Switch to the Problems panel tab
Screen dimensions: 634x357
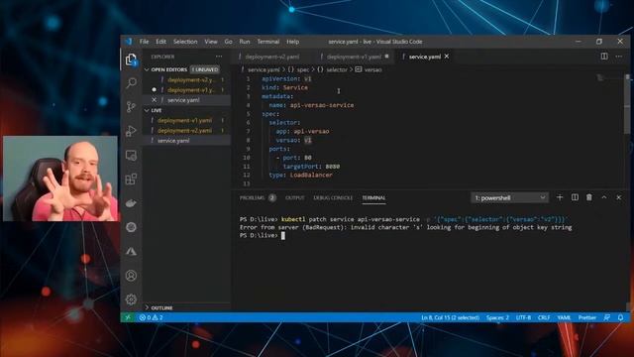pyautogui.click(x=258, y=197)
